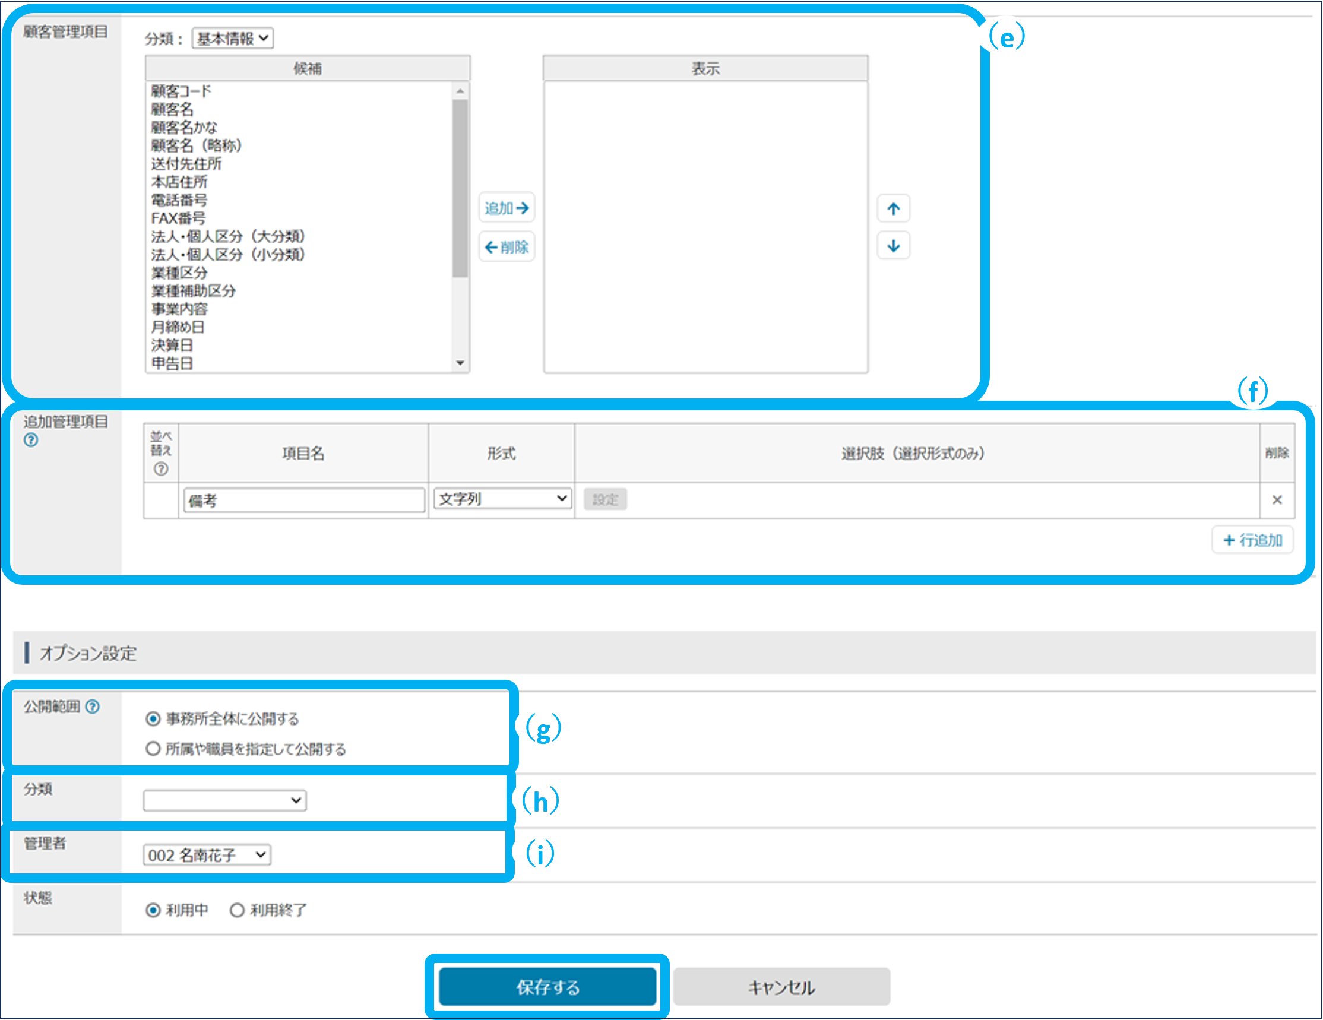The width and height of the screenshot is (1323, 1020).
Task: Open the 基本情報 category dropdown
Action: [233, 39]
